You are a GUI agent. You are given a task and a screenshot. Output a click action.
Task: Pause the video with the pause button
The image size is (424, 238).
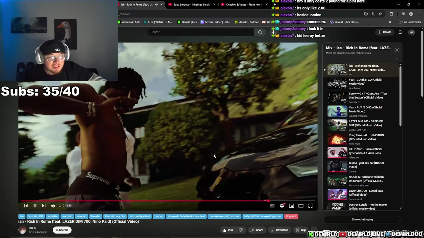pos(35,206)
